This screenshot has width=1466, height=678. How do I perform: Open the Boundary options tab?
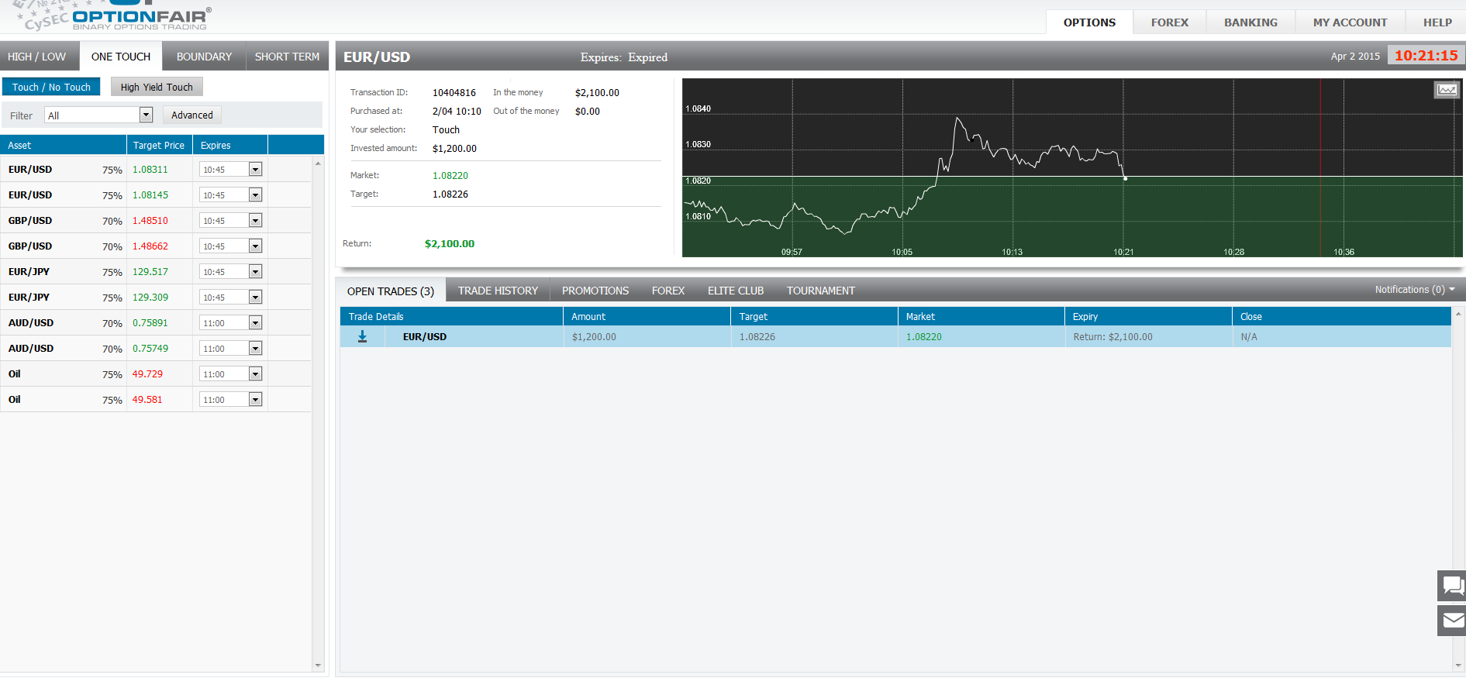(204, 57)
